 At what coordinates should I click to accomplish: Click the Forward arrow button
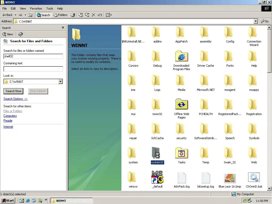[20, 15]
